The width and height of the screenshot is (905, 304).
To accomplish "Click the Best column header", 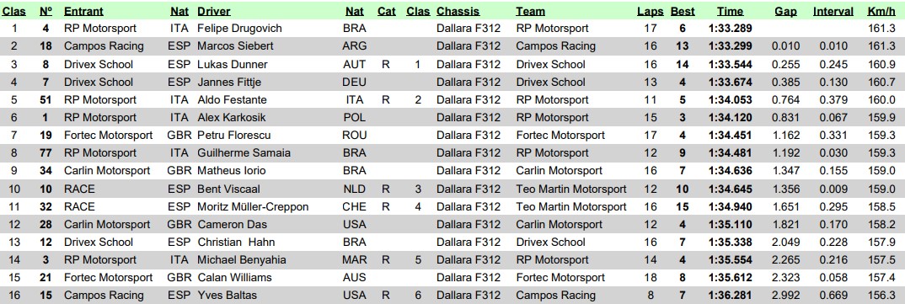I will [683, 11].
